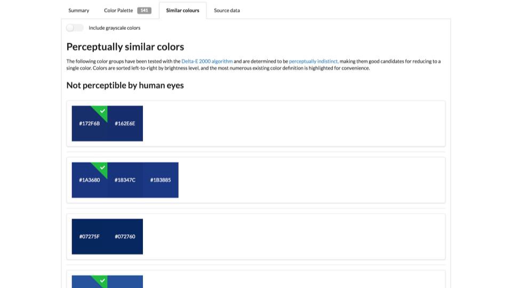Click the #1B3885 color swatch
The width and height of the screenshot is (512, 288).
[x=161, y=180]
